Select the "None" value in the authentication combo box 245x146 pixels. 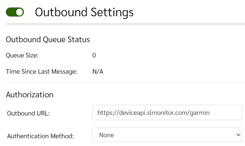pos(106,135)
